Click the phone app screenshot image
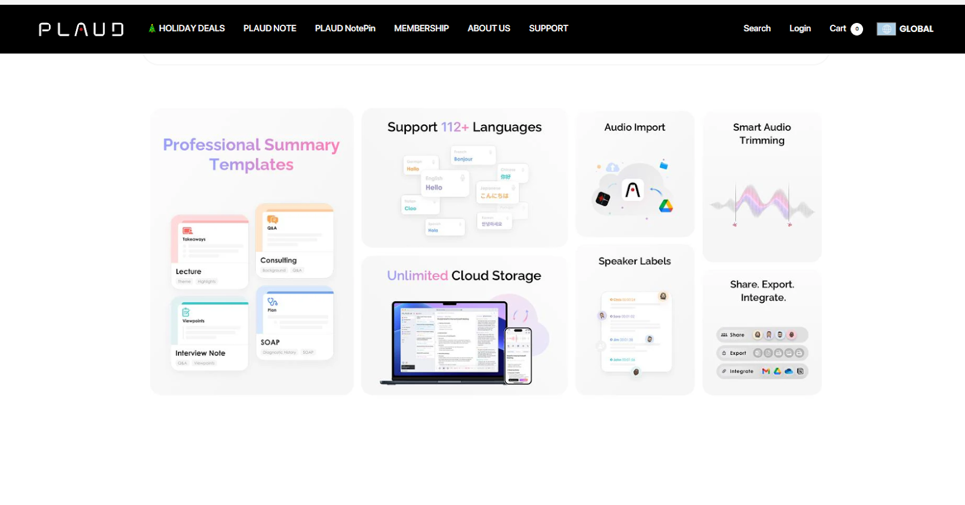Viewport: 965px width, 505px height. [518, 356]
